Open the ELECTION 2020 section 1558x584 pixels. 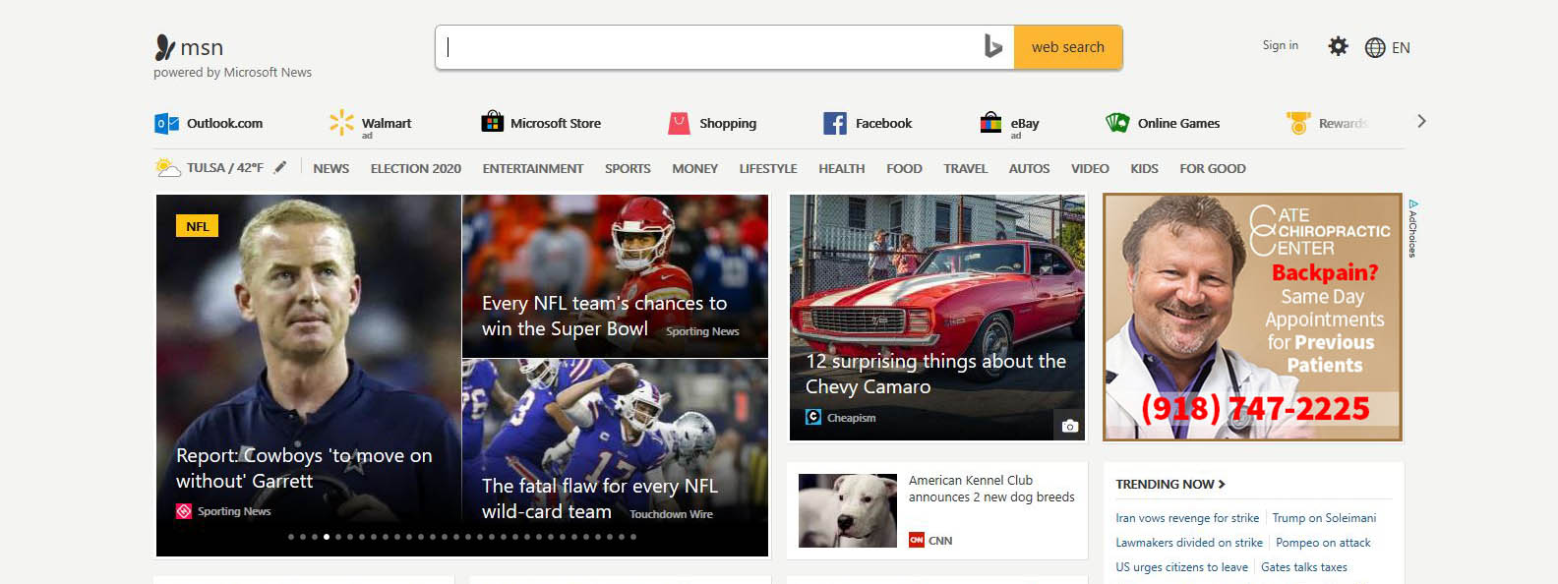[x=416, y=168]
